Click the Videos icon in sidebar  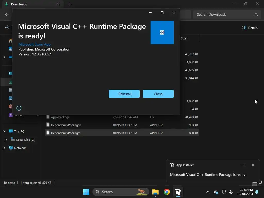coord(10,115)
